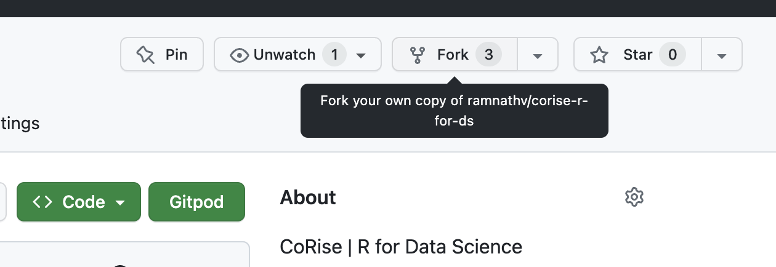Screen dimensions: 776x267
Task: Open the repository in Gitpod
Action: 196,202
